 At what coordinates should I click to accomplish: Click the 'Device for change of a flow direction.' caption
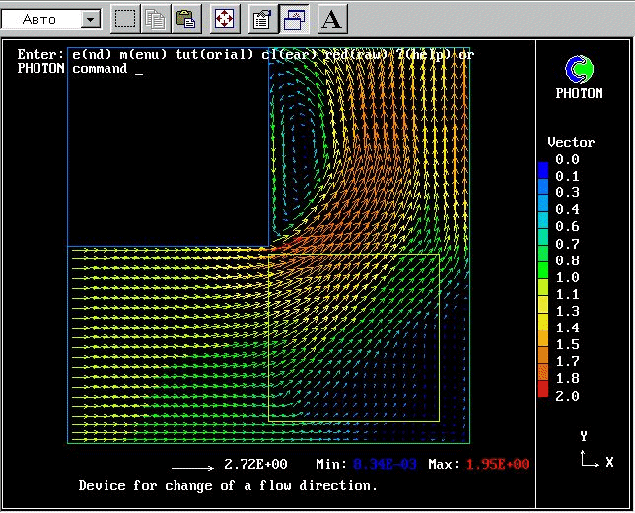228,485
